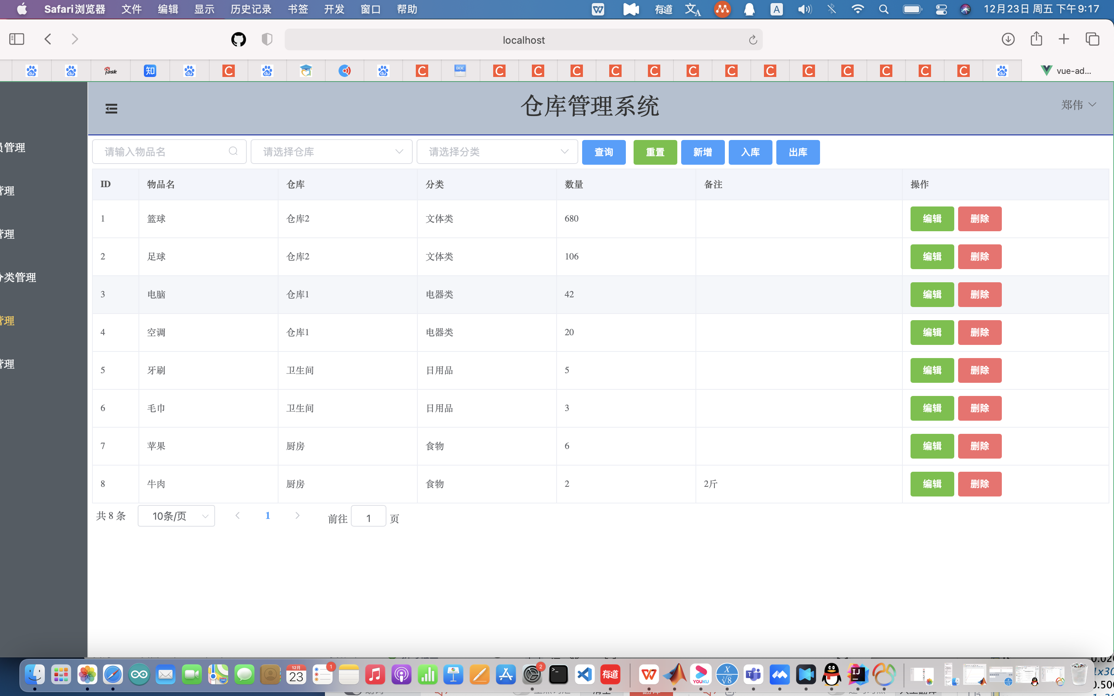Open the 书签 menu
This screenshot has width=1114, height=696.
click(298, 9)
